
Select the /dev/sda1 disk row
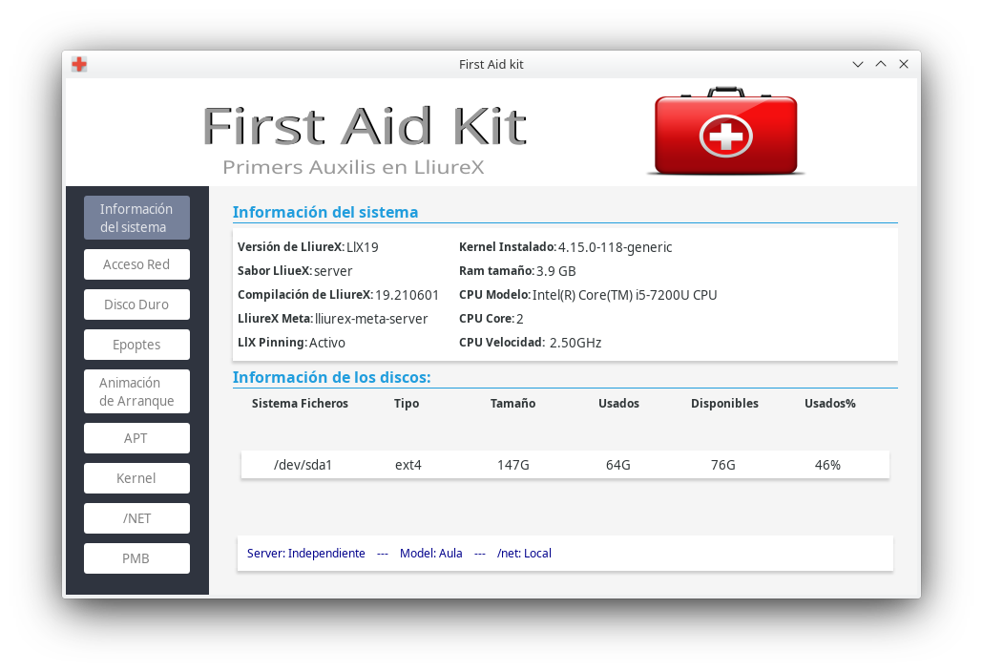(x=564, y=465)
